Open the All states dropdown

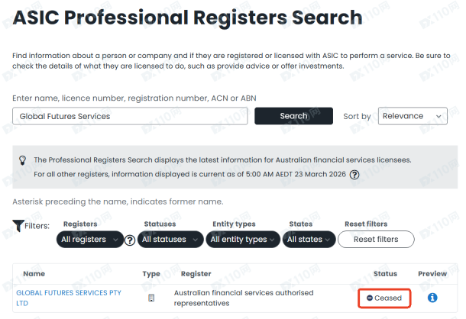(x=309, y=240)
